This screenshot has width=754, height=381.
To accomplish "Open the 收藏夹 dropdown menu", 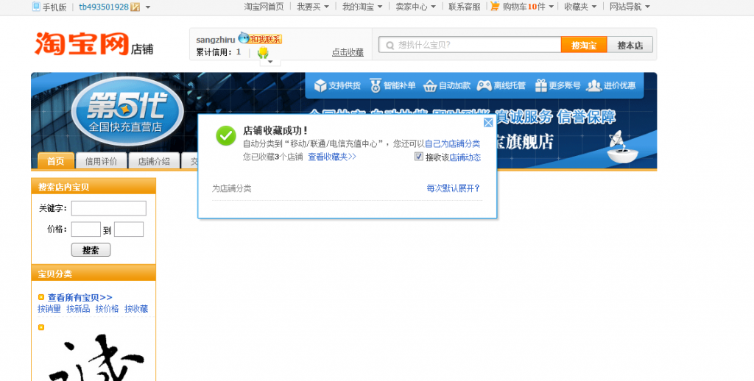I will 580,7.
